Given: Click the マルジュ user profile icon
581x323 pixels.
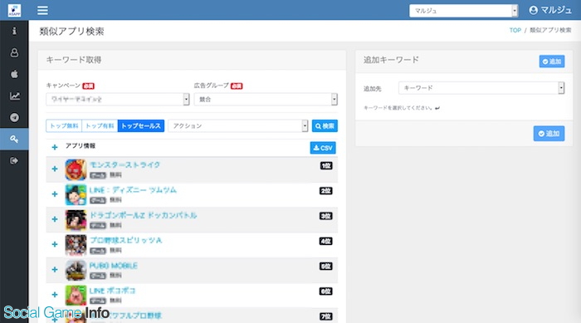Looking at the screenshot, I should (x=533, y=10).
